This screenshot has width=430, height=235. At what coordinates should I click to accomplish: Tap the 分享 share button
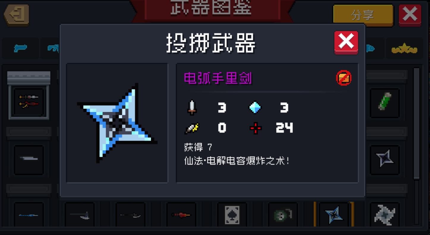pos(362,15)
